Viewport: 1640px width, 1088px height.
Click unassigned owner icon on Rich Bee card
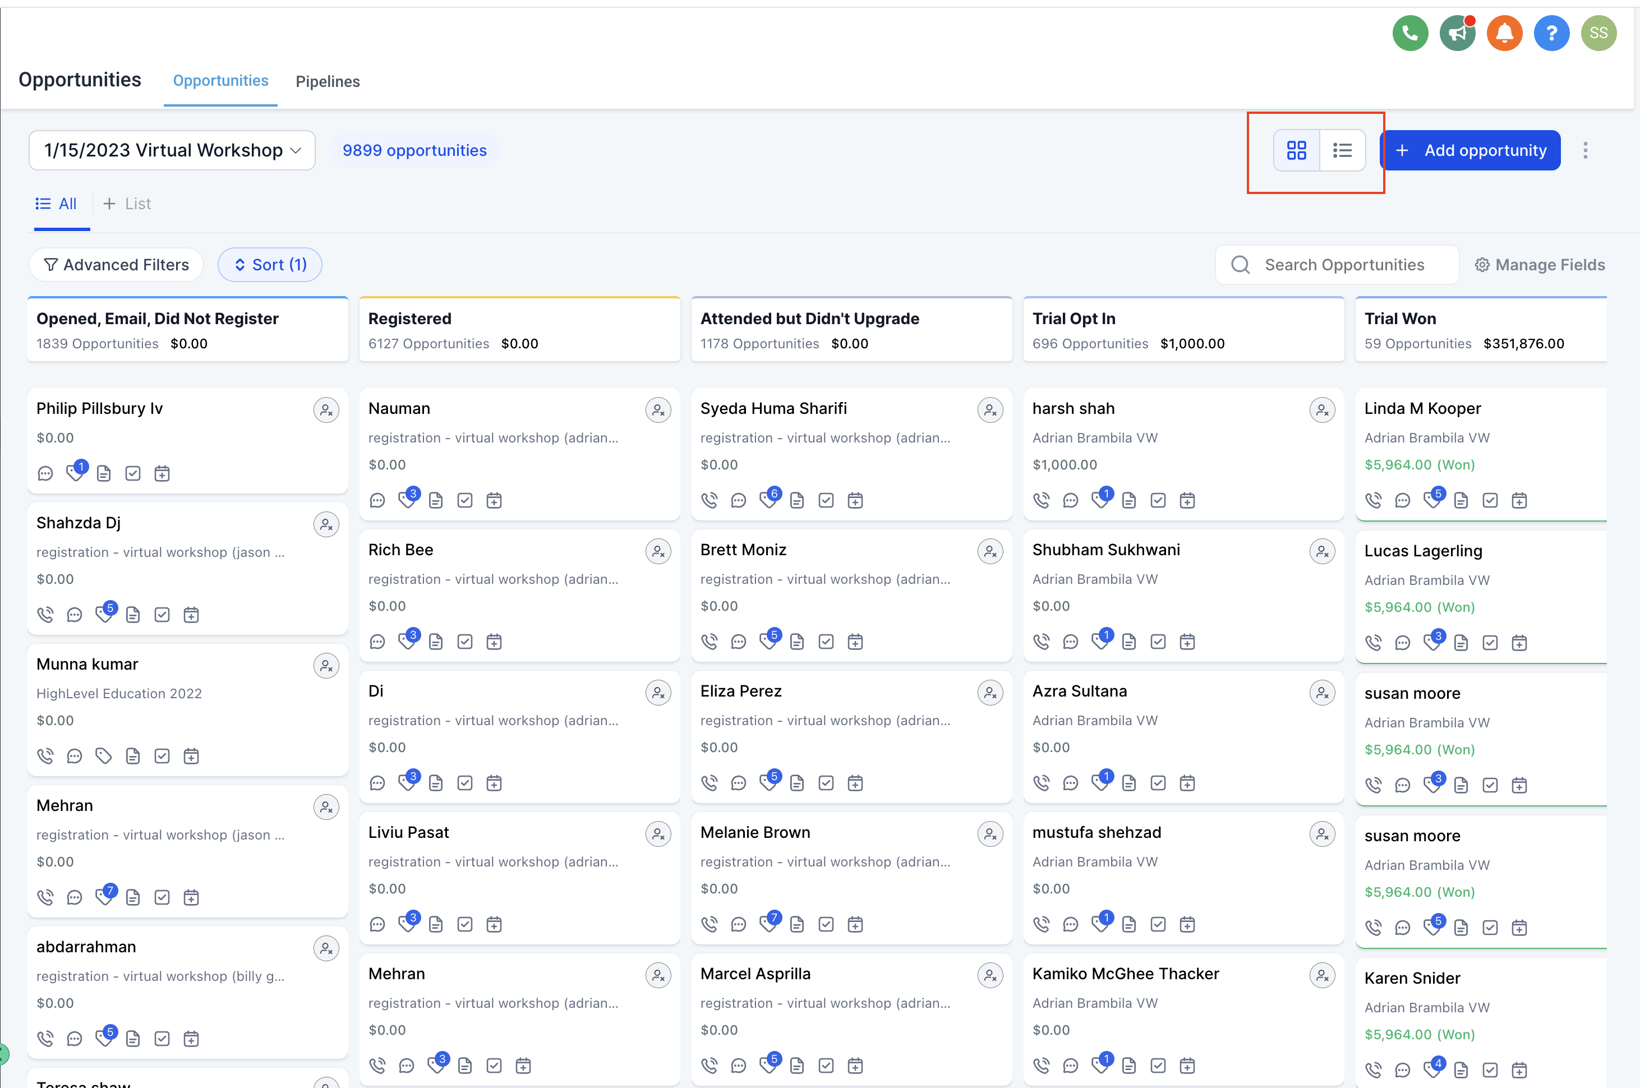click(658, 552)
